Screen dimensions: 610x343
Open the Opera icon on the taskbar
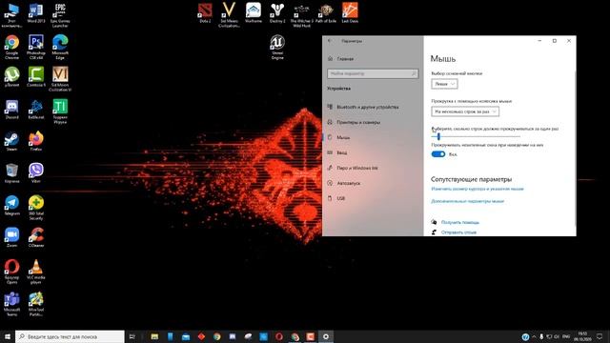coord(279,336)
